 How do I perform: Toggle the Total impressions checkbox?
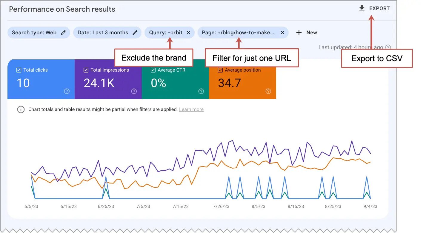click(x=86, y=70)
